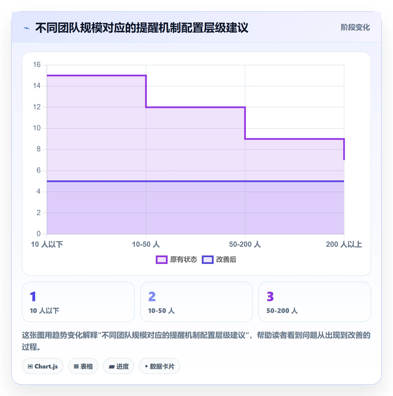
Task: Click the flat blue 改善后 line
Action: click(195, 181)
